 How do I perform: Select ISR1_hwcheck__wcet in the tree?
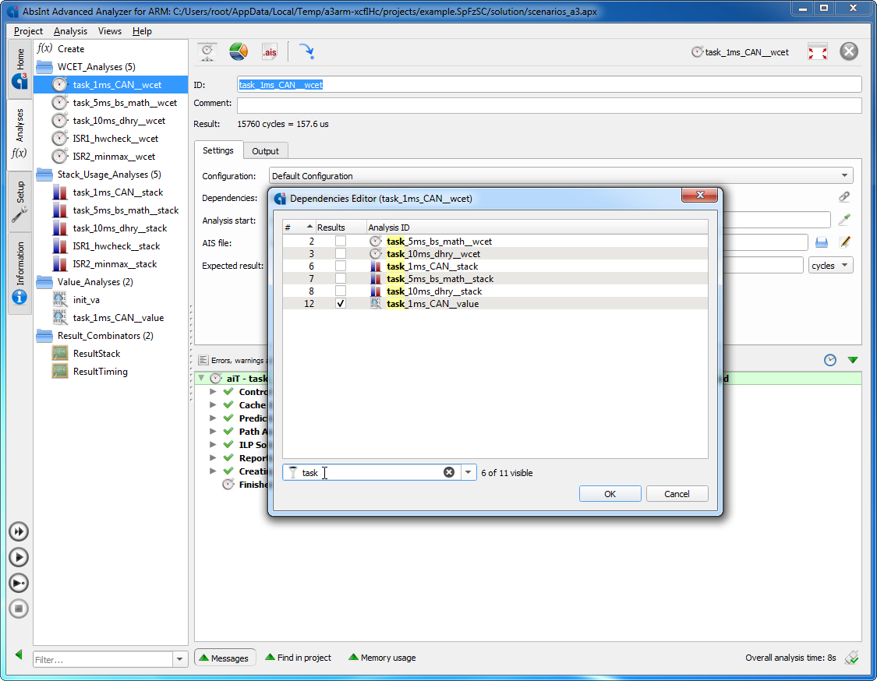(115, 138)
